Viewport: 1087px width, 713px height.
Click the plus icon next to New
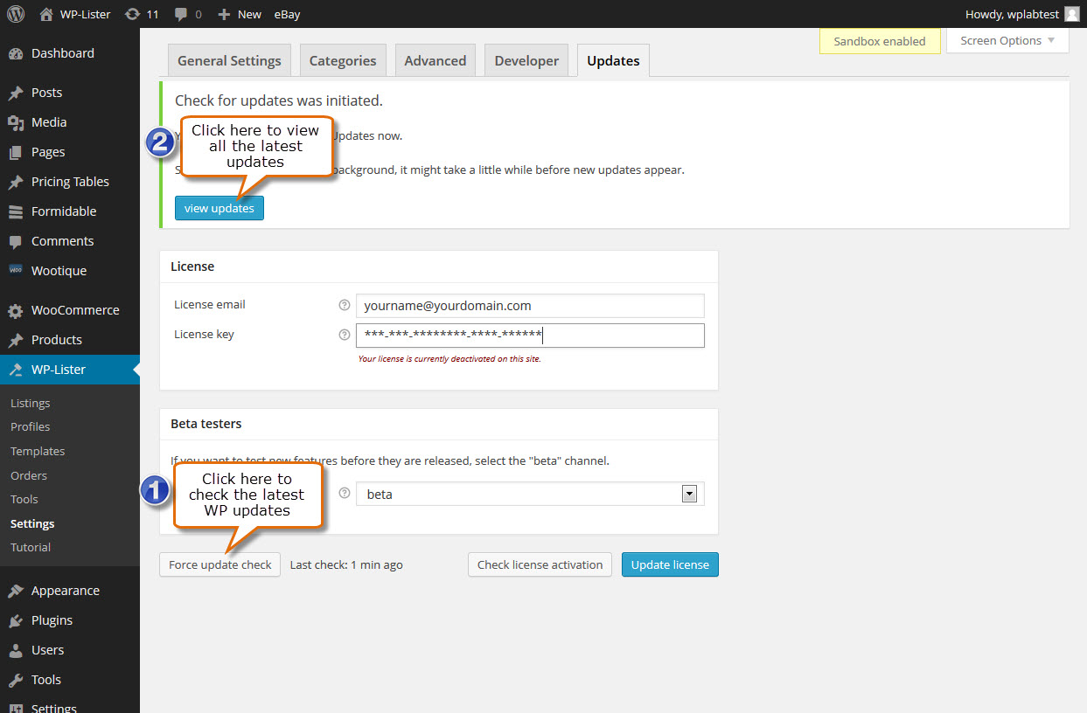(224, 14)
